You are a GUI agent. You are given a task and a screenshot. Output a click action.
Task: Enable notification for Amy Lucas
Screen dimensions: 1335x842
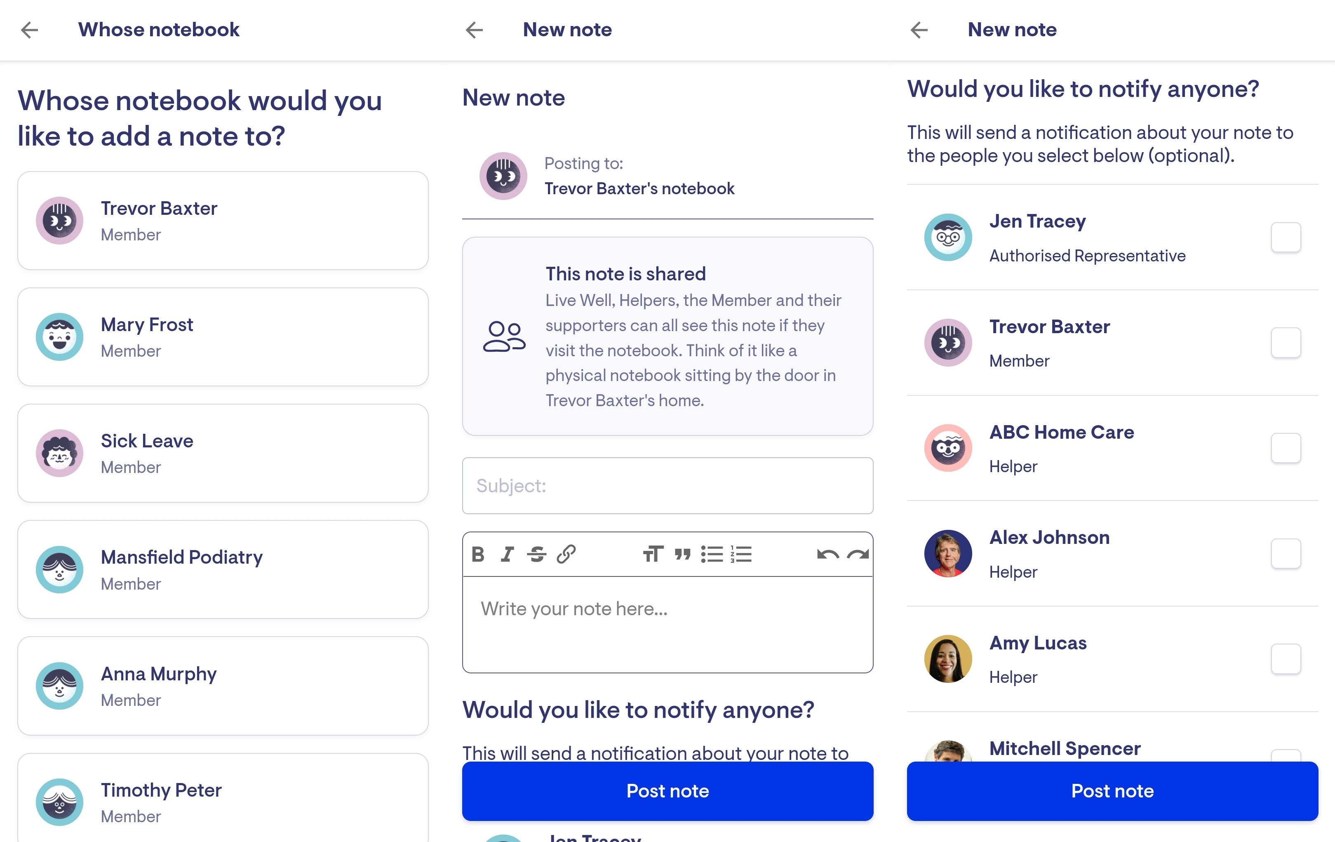[x=1286, y=659]
